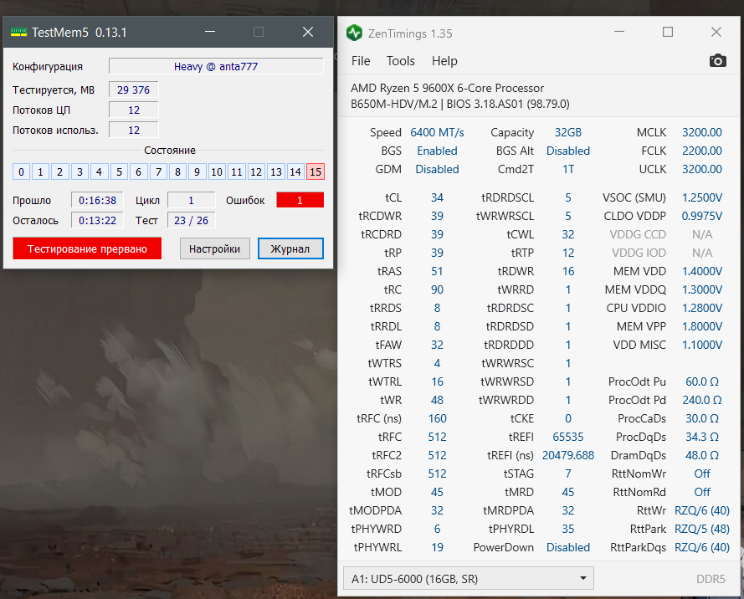
Task: Click the PowerDown value 'Disabled'
Action: click(x=568, y=547)
